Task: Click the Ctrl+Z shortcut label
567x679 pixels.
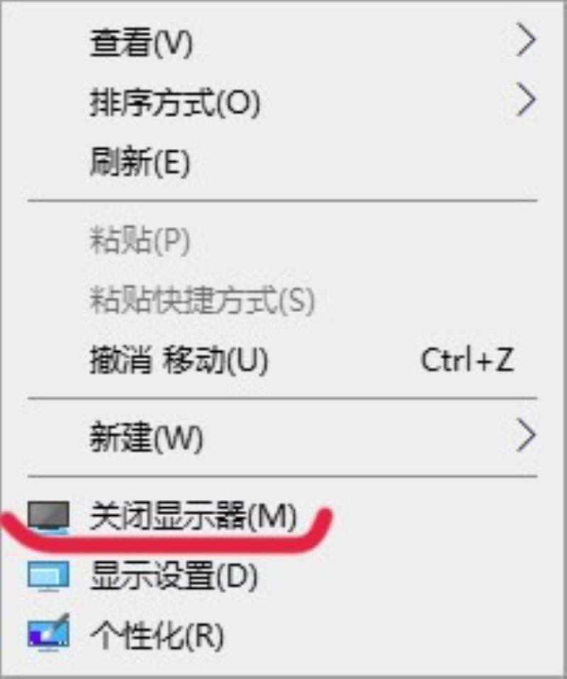Action: [x=467, y=360]
